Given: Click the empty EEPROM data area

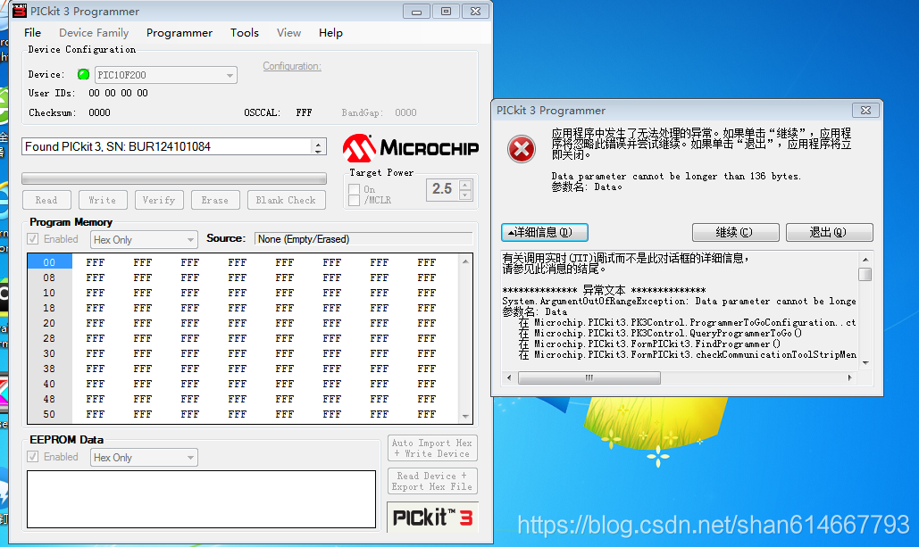Looking at the screenshot, I should click(x=201, y=499).
